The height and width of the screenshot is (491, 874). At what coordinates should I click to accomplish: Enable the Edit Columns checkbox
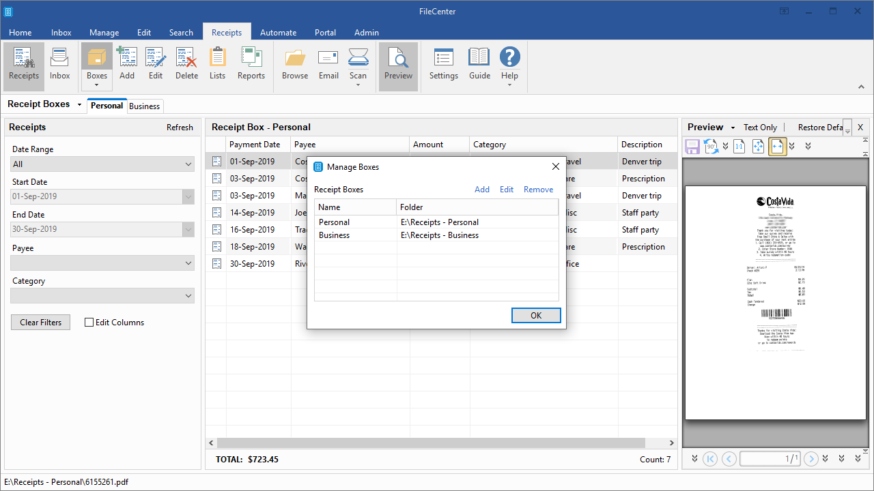(89, 323)
